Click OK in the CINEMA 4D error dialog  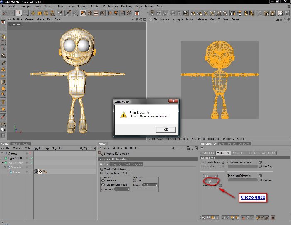coord(166,130)
